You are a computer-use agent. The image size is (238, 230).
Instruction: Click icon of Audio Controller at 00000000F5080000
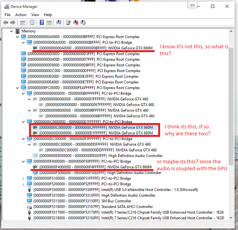tap(35, 173)
